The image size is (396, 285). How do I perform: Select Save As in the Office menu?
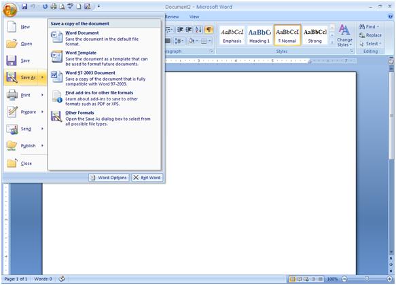pyautogui.click(x=21, y=77)
